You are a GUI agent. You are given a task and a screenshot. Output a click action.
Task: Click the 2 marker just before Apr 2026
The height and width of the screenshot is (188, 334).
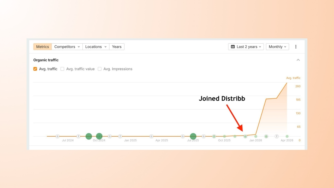point(277,136)
